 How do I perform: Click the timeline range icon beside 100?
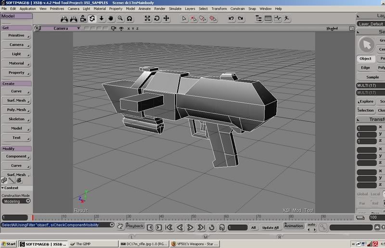coord(360,218)
